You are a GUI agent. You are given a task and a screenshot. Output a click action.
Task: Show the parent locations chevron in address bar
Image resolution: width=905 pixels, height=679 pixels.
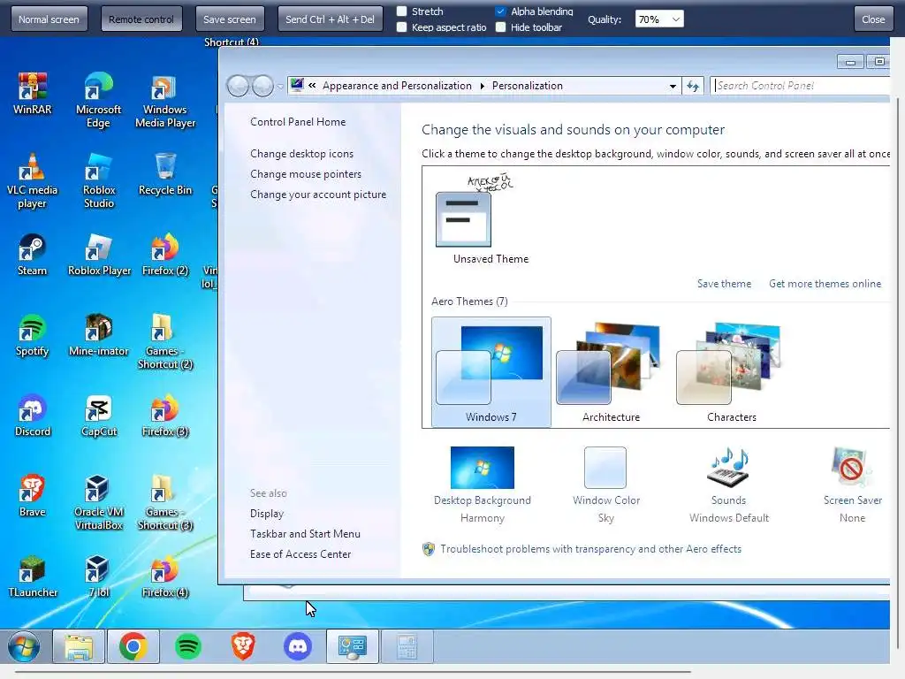312,86
